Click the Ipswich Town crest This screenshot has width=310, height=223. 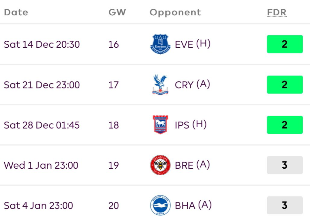click(160, 125)
